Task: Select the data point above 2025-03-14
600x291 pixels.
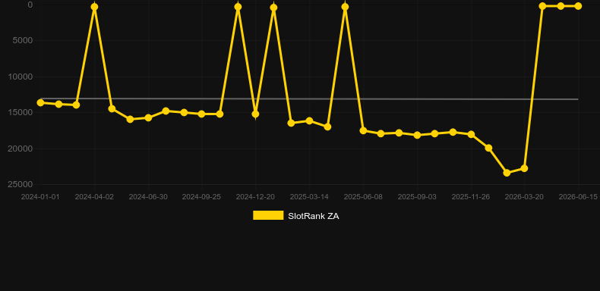Action: point(309,120)
